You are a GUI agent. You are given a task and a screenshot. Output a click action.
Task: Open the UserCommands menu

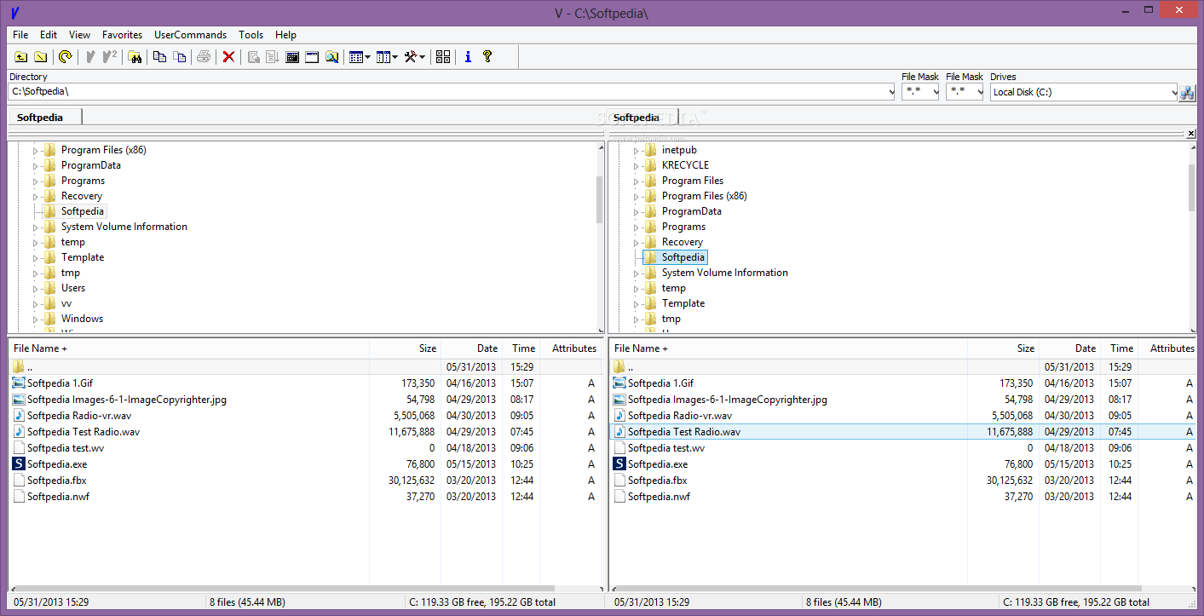pyautogui.click(x=191, y=35)
